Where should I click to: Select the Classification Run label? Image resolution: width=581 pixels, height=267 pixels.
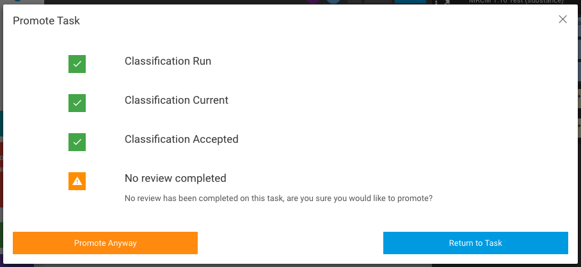pyautogui.click(x=168, y=61)
